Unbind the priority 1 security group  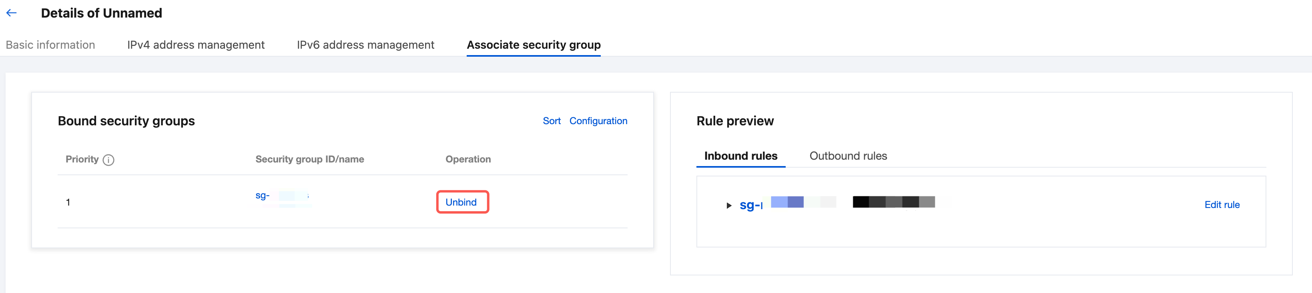461,202
